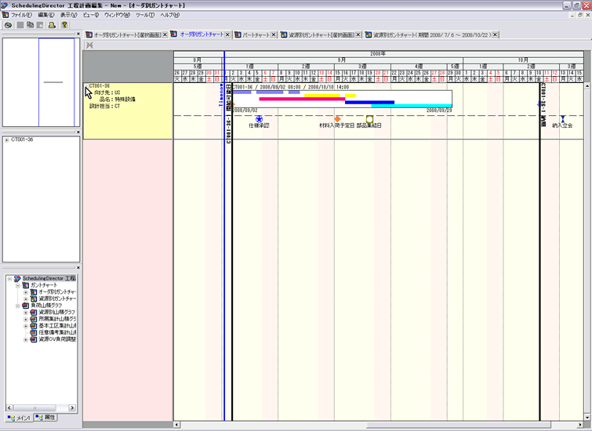The image size is (592, 431).
Task: Select the 属性 bottom tab
Action: [45, 418]
